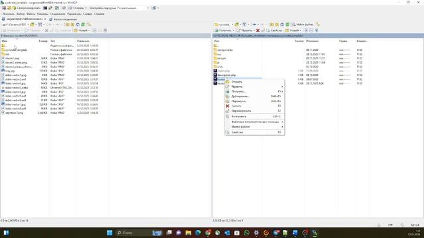
Task: Click the remote panel Новый button
Action: [293, 30]
